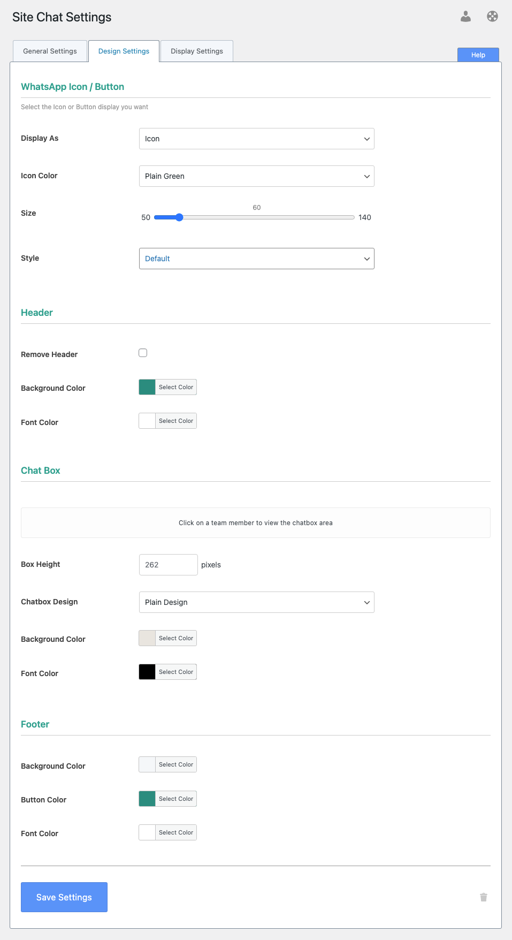Click the Header Font Color white swatch
The image size is (512, 940).
(x=147, y=421)
